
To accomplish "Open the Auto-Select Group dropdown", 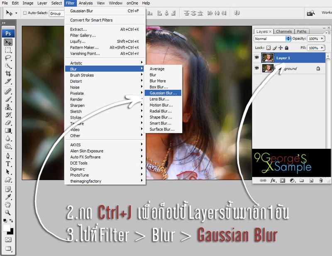I will click(x=56, y=13).
